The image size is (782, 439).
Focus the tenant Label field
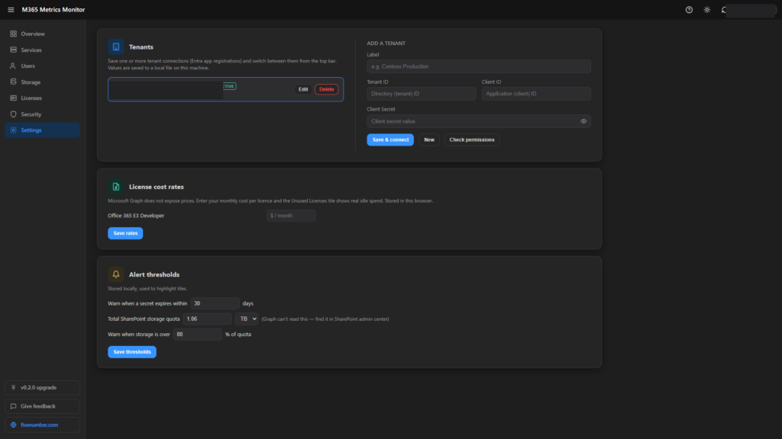[x=478, y=66]
